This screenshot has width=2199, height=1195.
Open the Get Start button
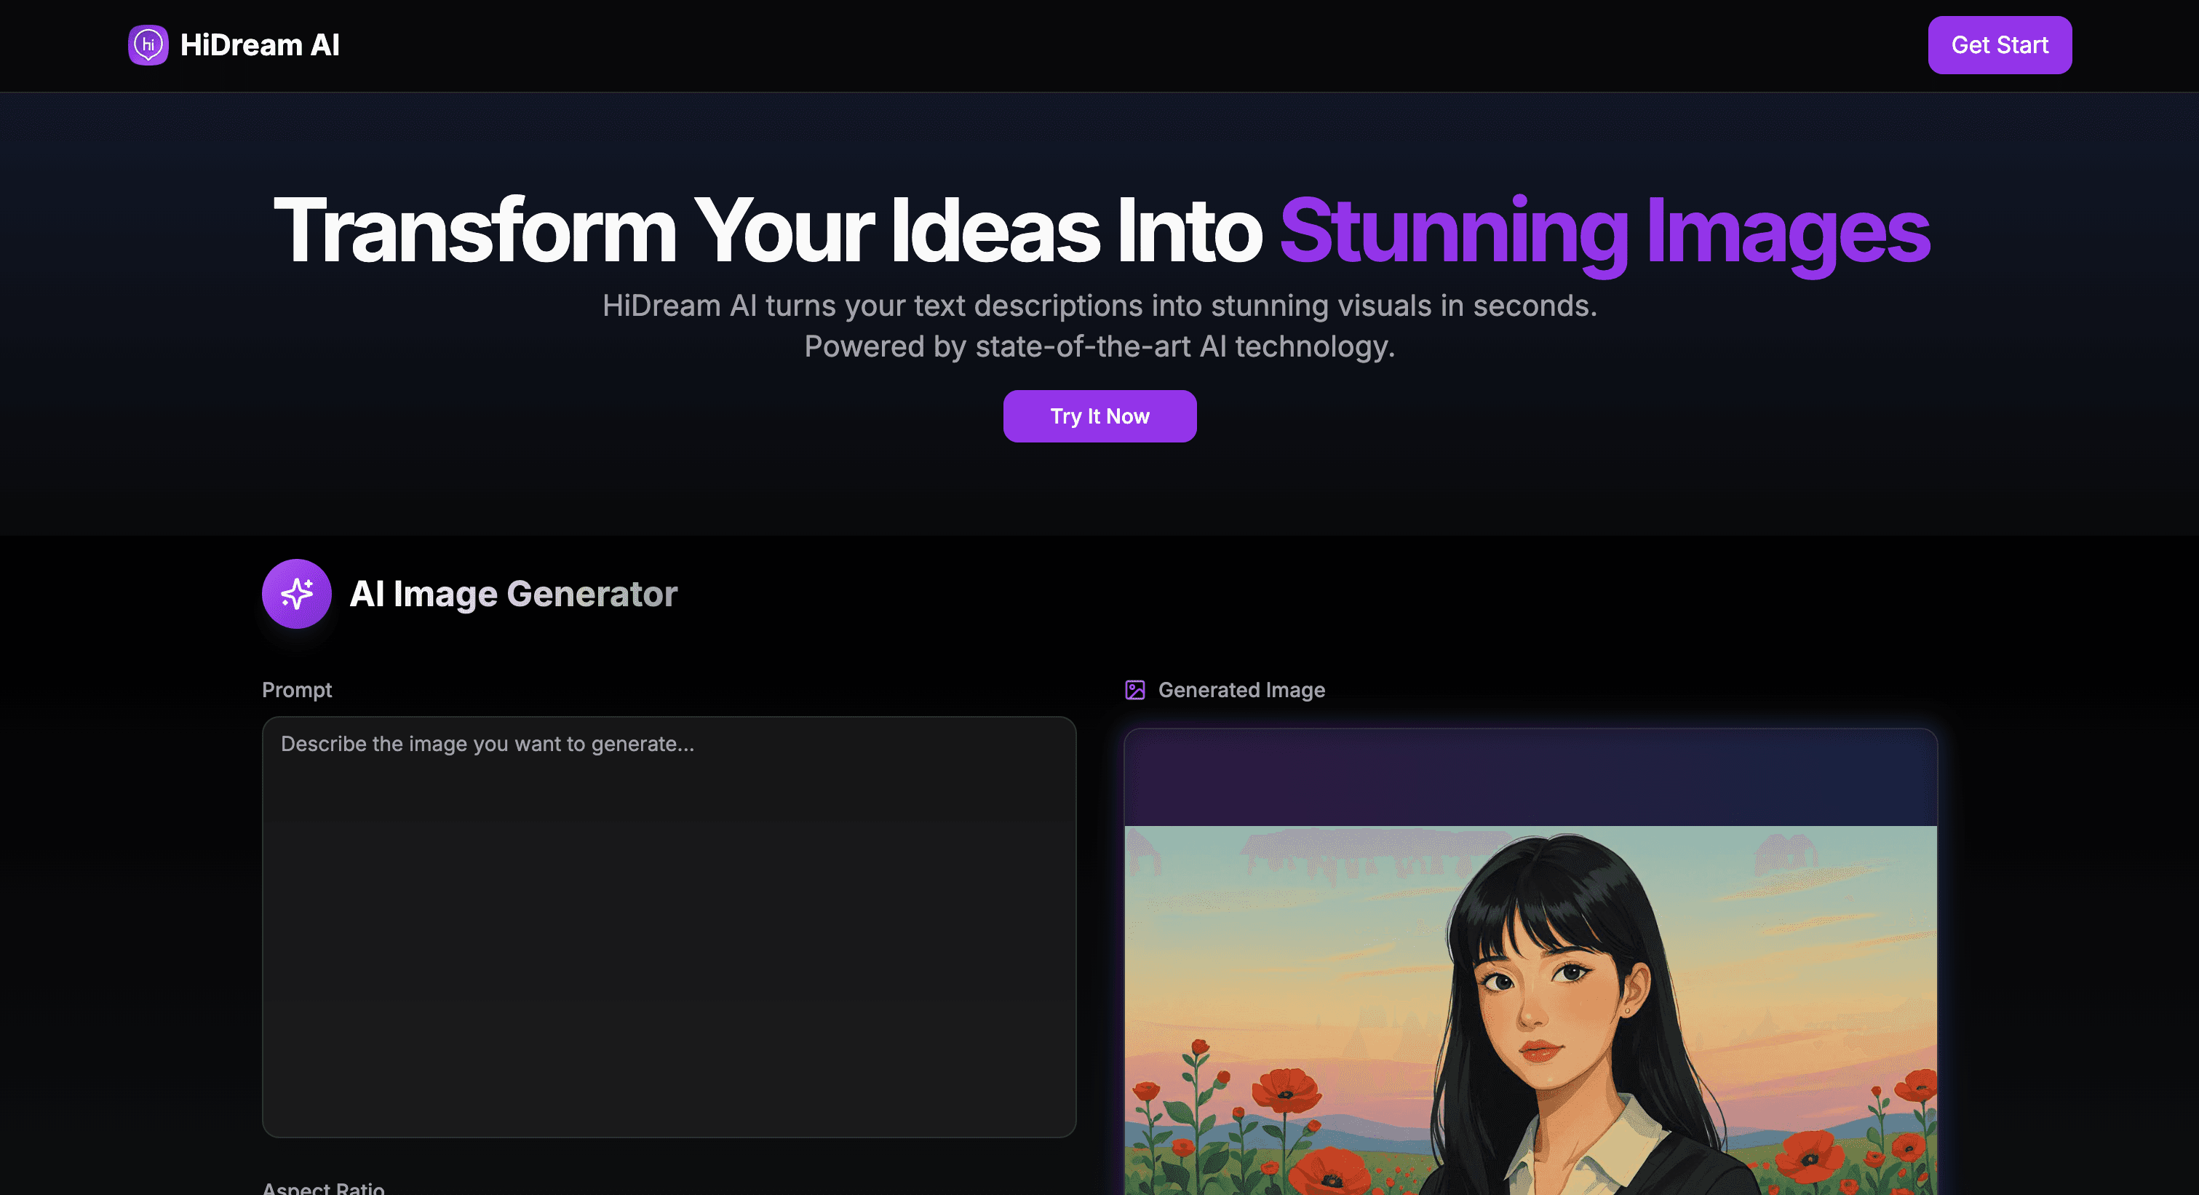click(x=1999, y=45)
